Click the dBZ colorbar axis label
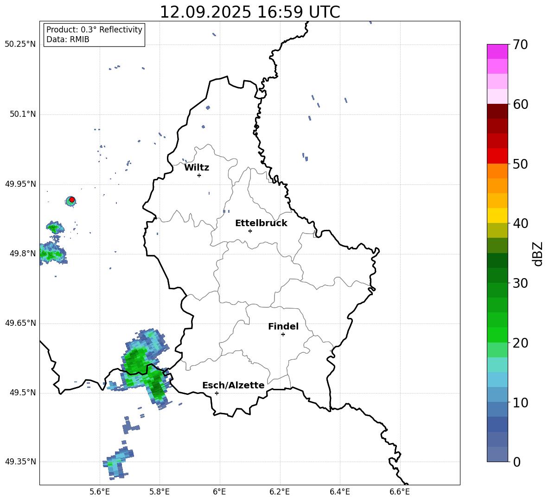The image size is (549, 501). (x=538, y=254)
